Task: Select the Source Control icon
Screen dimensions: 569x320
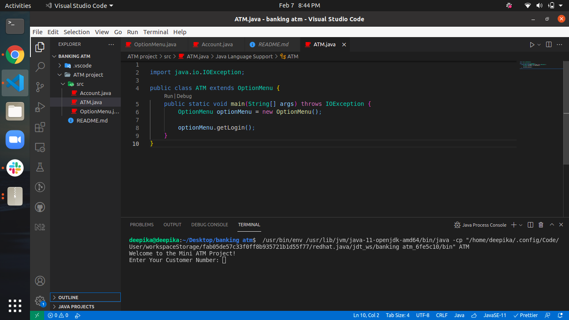Action: click(40, 87)
